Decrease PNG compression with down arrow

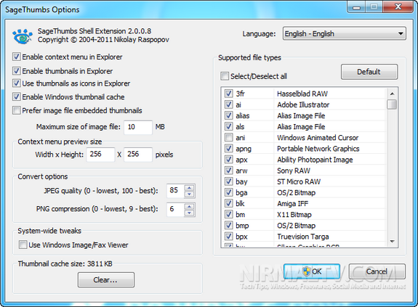point(189,213)
